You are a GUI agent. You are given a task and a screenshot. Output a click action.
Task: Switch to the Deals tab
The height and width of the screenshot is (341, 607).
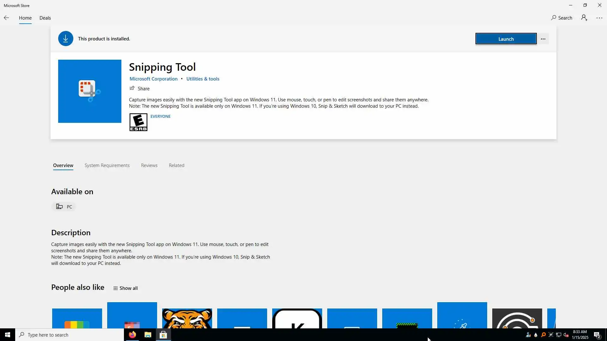[45, 18]
